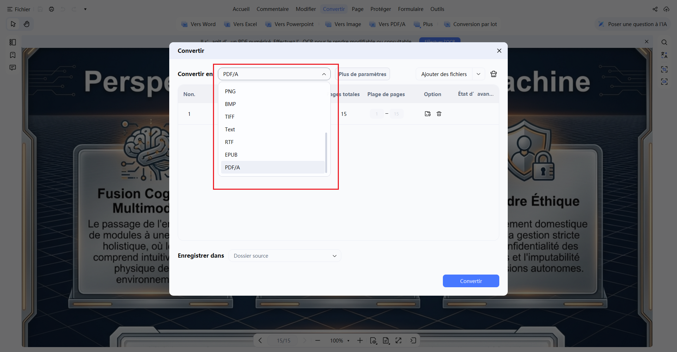Screen dimensions: 677x352
Task: Switch to the Protéger tab
Action: click(x=380, y=9)
